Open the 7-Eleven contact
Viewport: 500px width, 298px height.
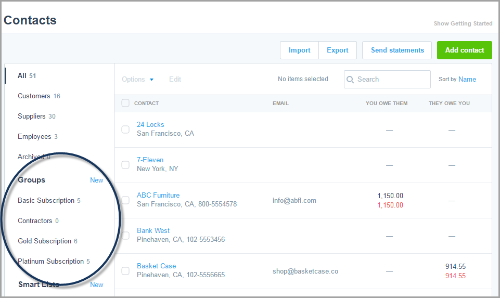[150, 160]
